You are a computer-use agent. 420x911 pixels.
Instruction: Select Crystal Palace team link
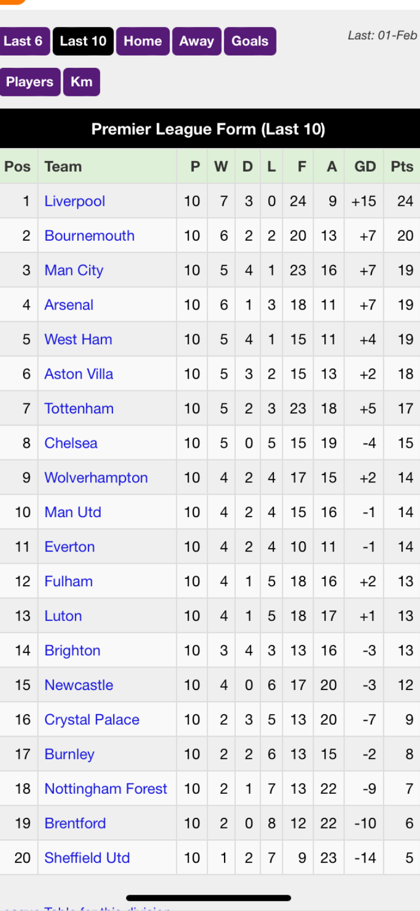coord(92,720)
